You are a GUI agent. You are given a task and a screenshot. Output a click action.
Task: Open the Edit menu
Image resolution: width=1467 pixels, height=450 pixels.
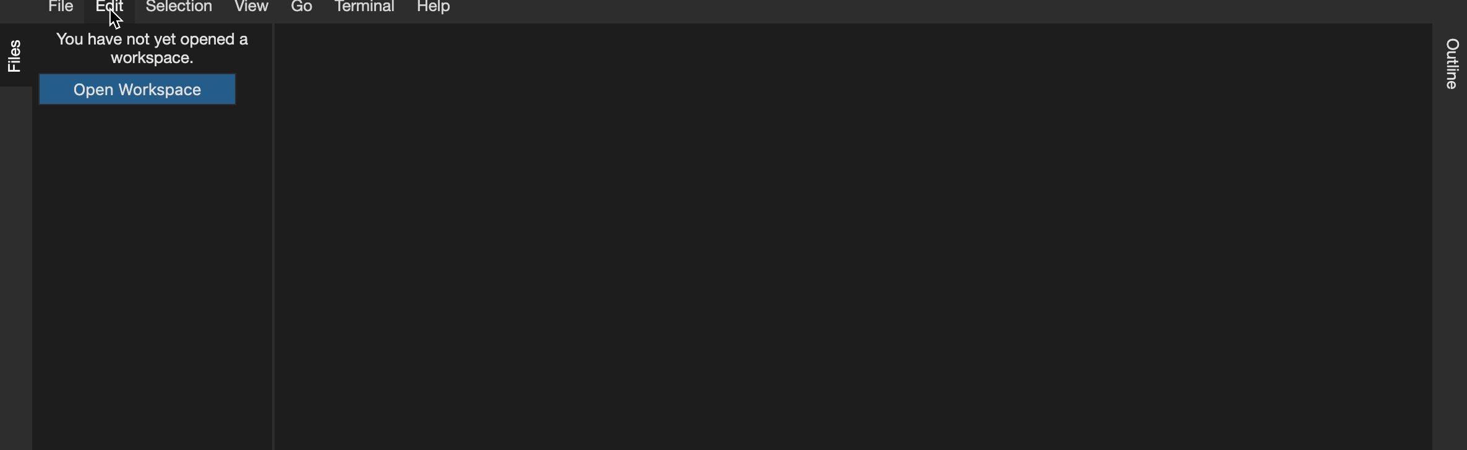click(109, 7)
